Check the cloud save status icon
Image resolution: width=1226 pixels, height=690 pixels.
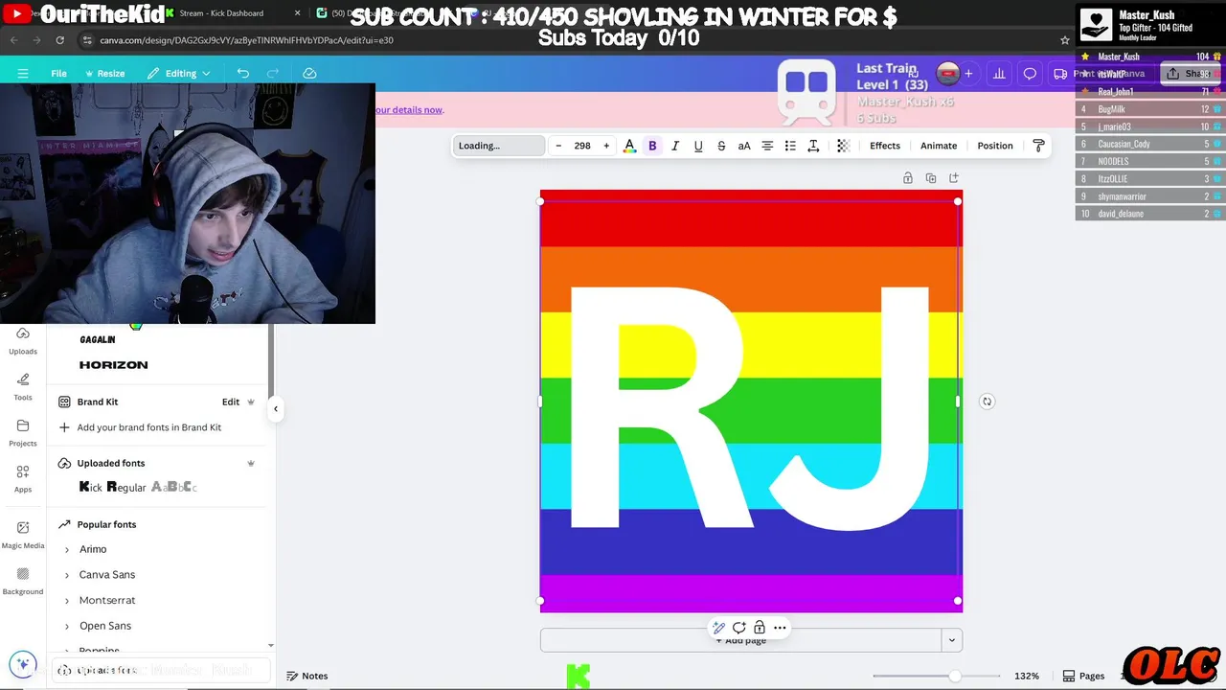click(309, 73)
